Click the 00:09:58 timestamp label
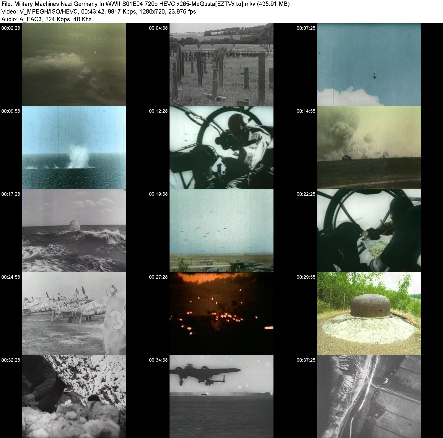 click(x=11, y=111)
